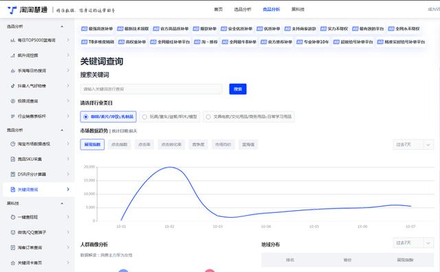Image resolution: width=440 pixels, height=272 pixels.
Task: Select the 关键词查询 blue document icon
Action: click(12, 190)
